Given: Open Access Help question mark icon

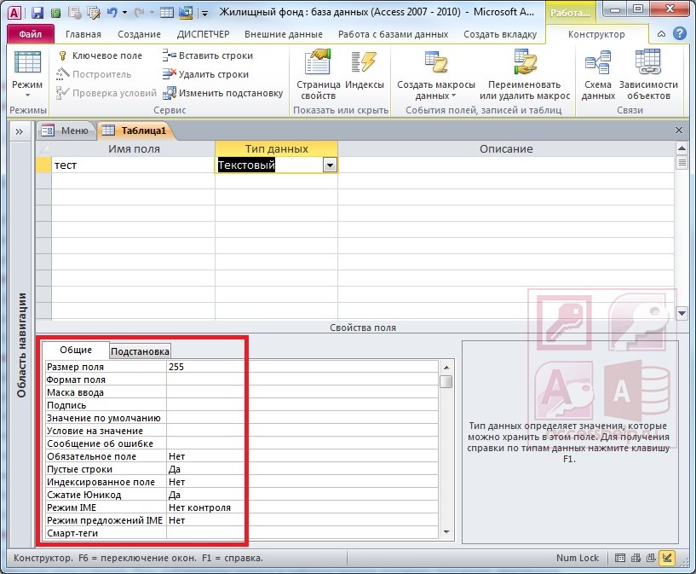Looking at the screenshot, I should (679, 34).
